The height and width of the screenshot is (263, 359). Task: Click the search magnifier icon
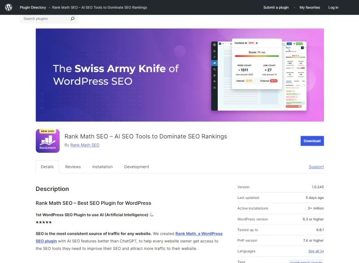pos(73,18)
